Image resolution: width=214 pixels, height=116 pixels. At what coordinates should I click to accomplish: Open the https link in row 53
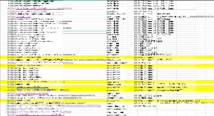pos(38,114)
